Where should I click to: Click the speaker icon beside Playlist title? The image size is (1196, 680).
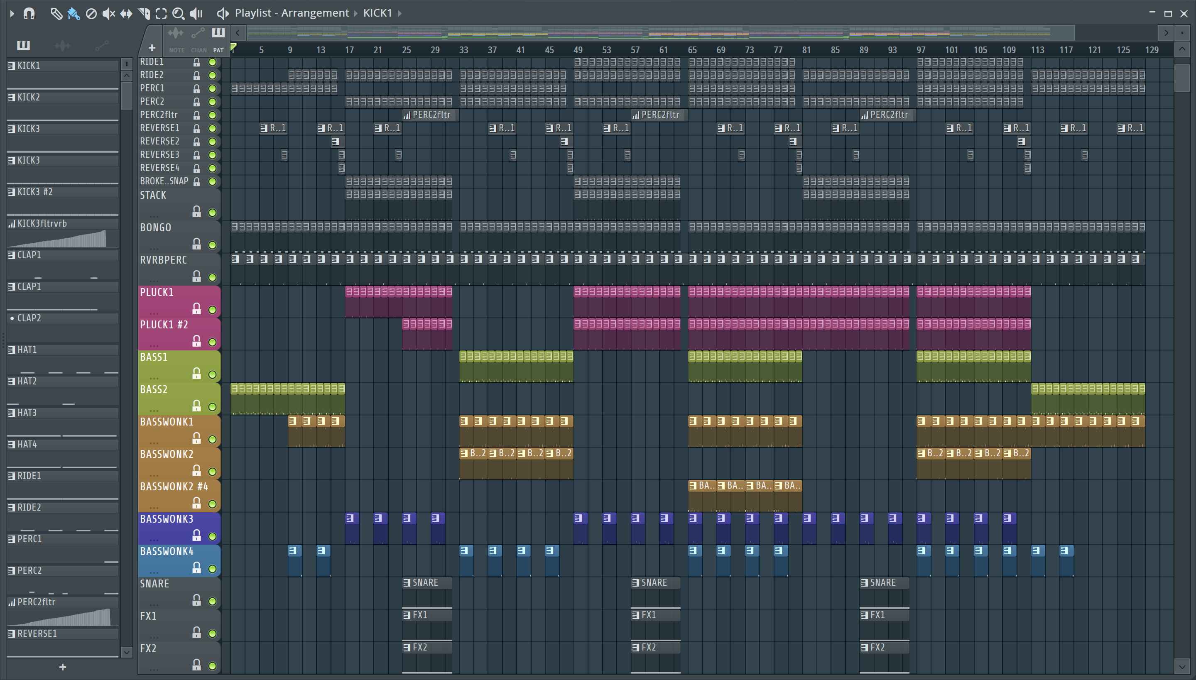point(223,14)
